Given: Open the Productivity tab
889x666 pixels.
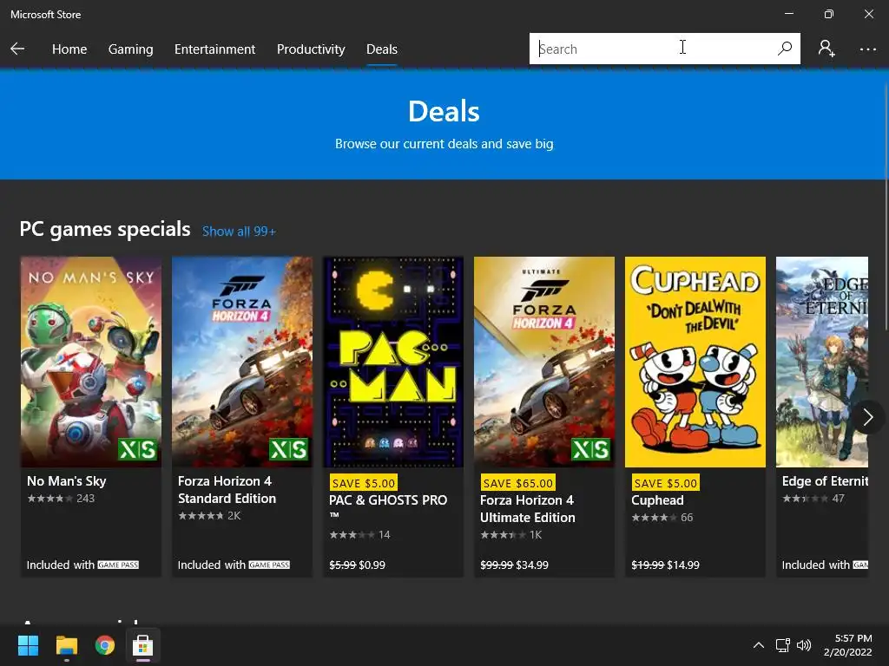Looking at the screenshot, I should 311,49.
